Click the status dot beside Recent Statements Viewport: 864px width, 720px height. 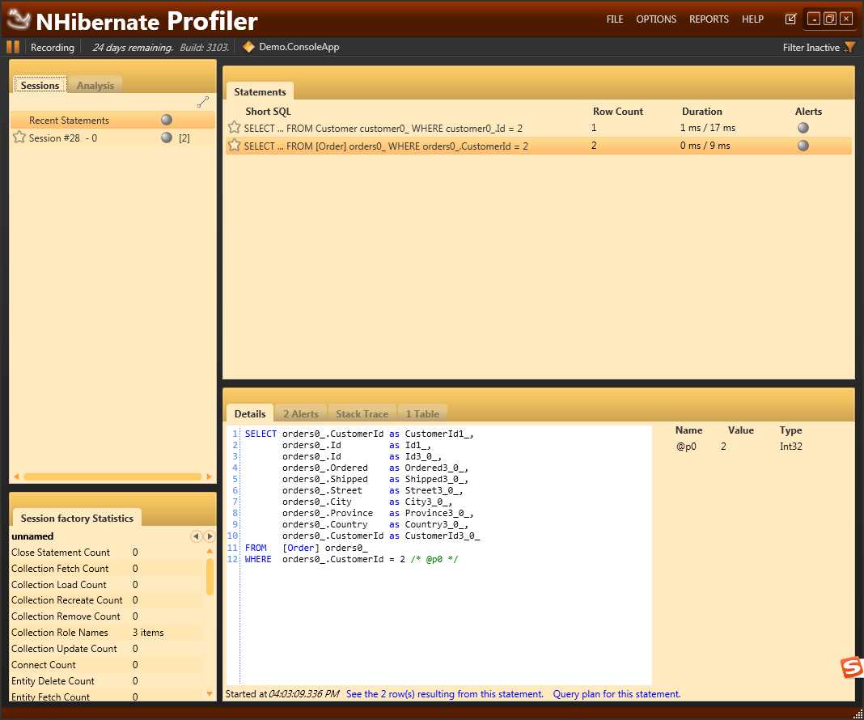[x=167, y=120]
